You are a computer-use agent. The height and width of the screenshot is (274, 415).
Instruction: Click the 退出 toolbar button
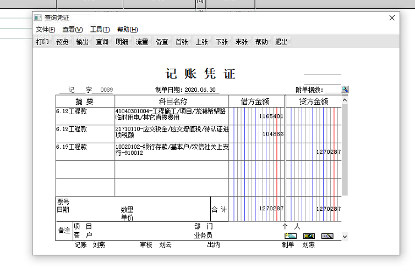click(281, 42)
